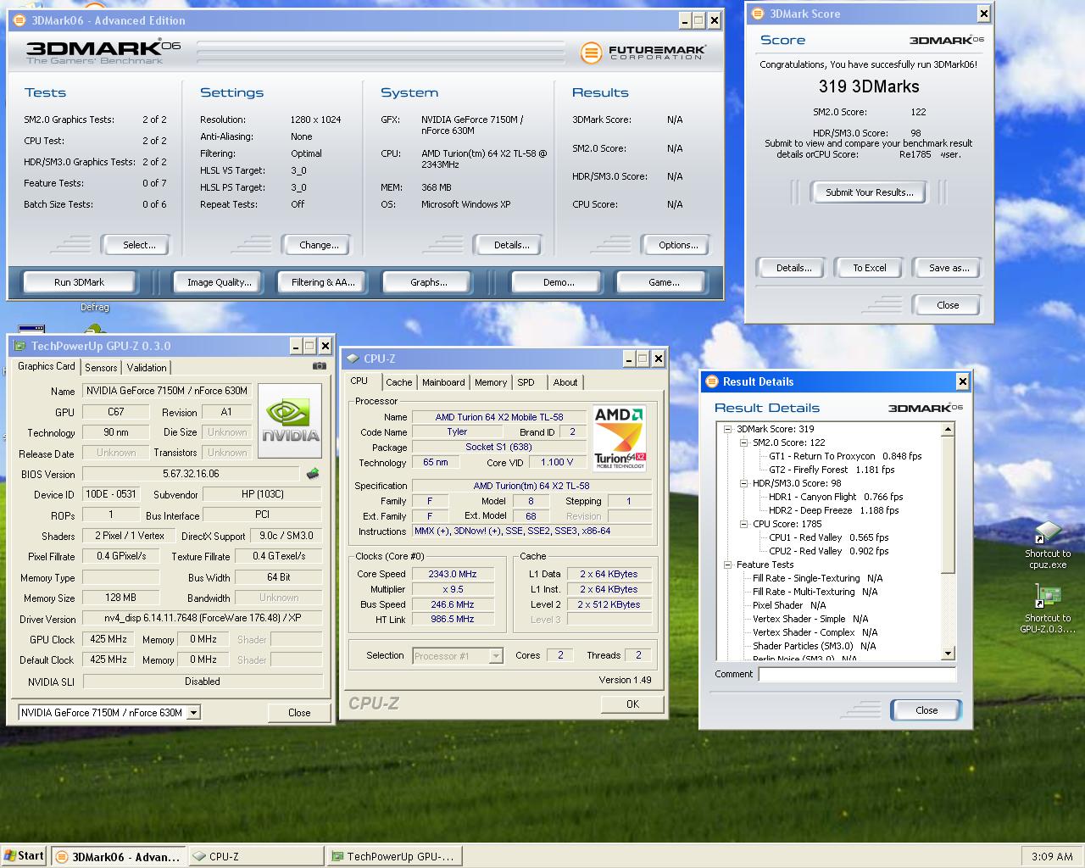
Task: Click the Graphs... button
Action: coord(428,282)
